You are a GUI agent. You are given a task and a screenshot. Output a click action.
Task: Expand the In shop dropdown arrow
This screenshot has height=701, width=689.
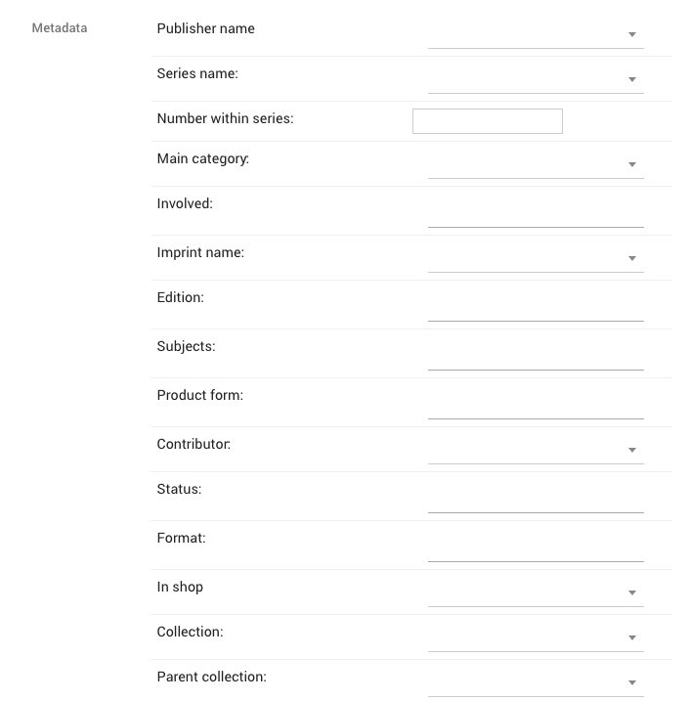[x=632, y=593]
